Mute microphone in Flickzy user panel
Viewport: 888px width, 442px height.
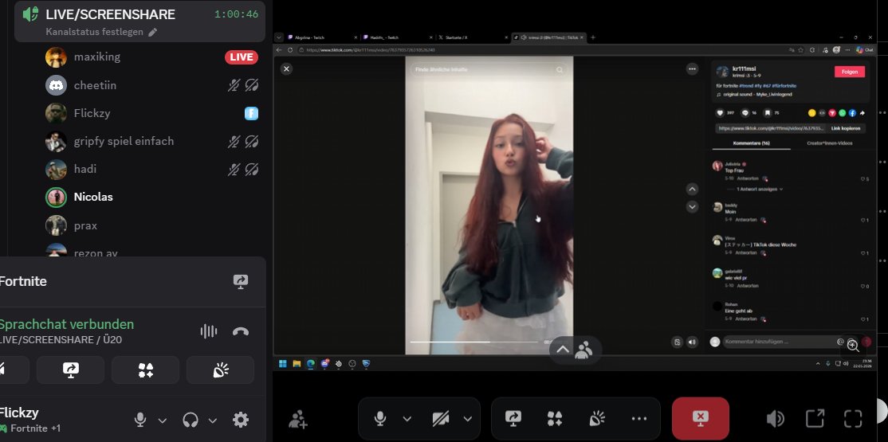(x=139, y=420)
